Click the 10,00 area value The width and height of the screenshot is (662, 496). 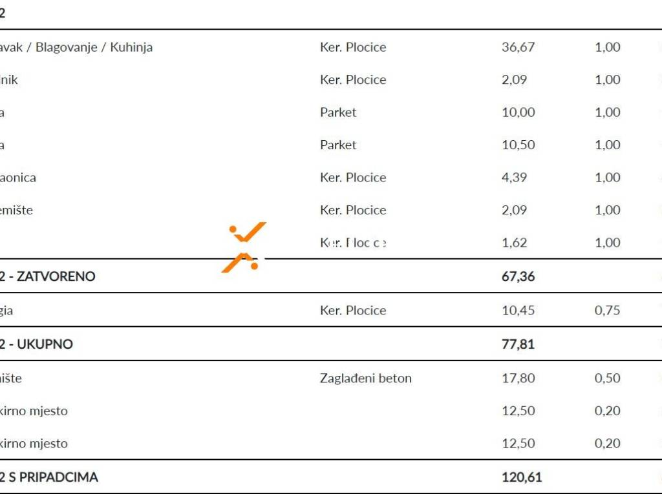pos(518,112)
